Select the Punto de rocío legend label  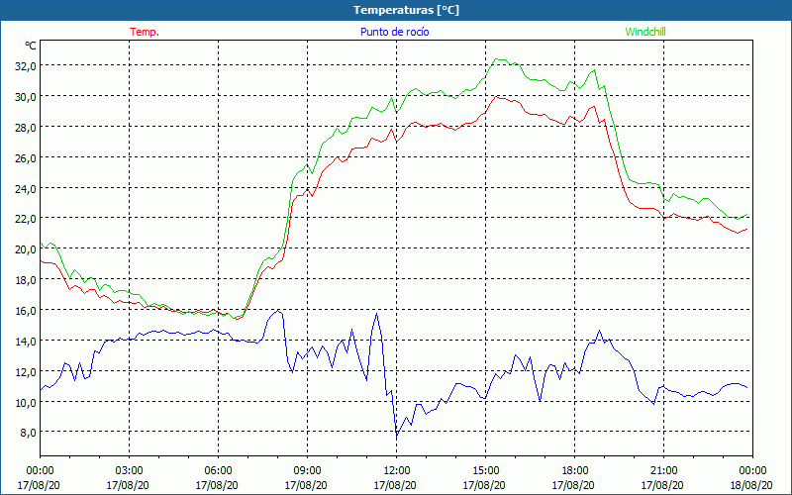click(394, 32)
